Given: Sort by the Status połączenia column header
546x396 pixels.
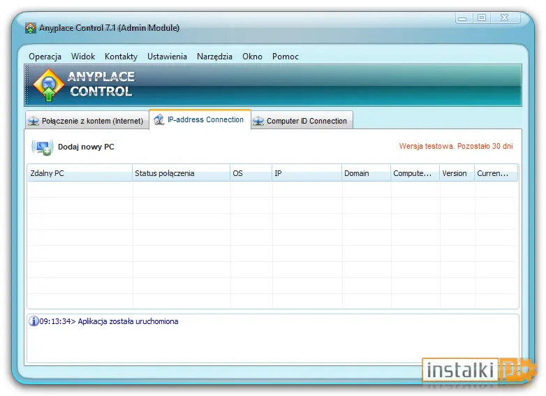Looking at the screenshot, I should [x=181, y=173].
